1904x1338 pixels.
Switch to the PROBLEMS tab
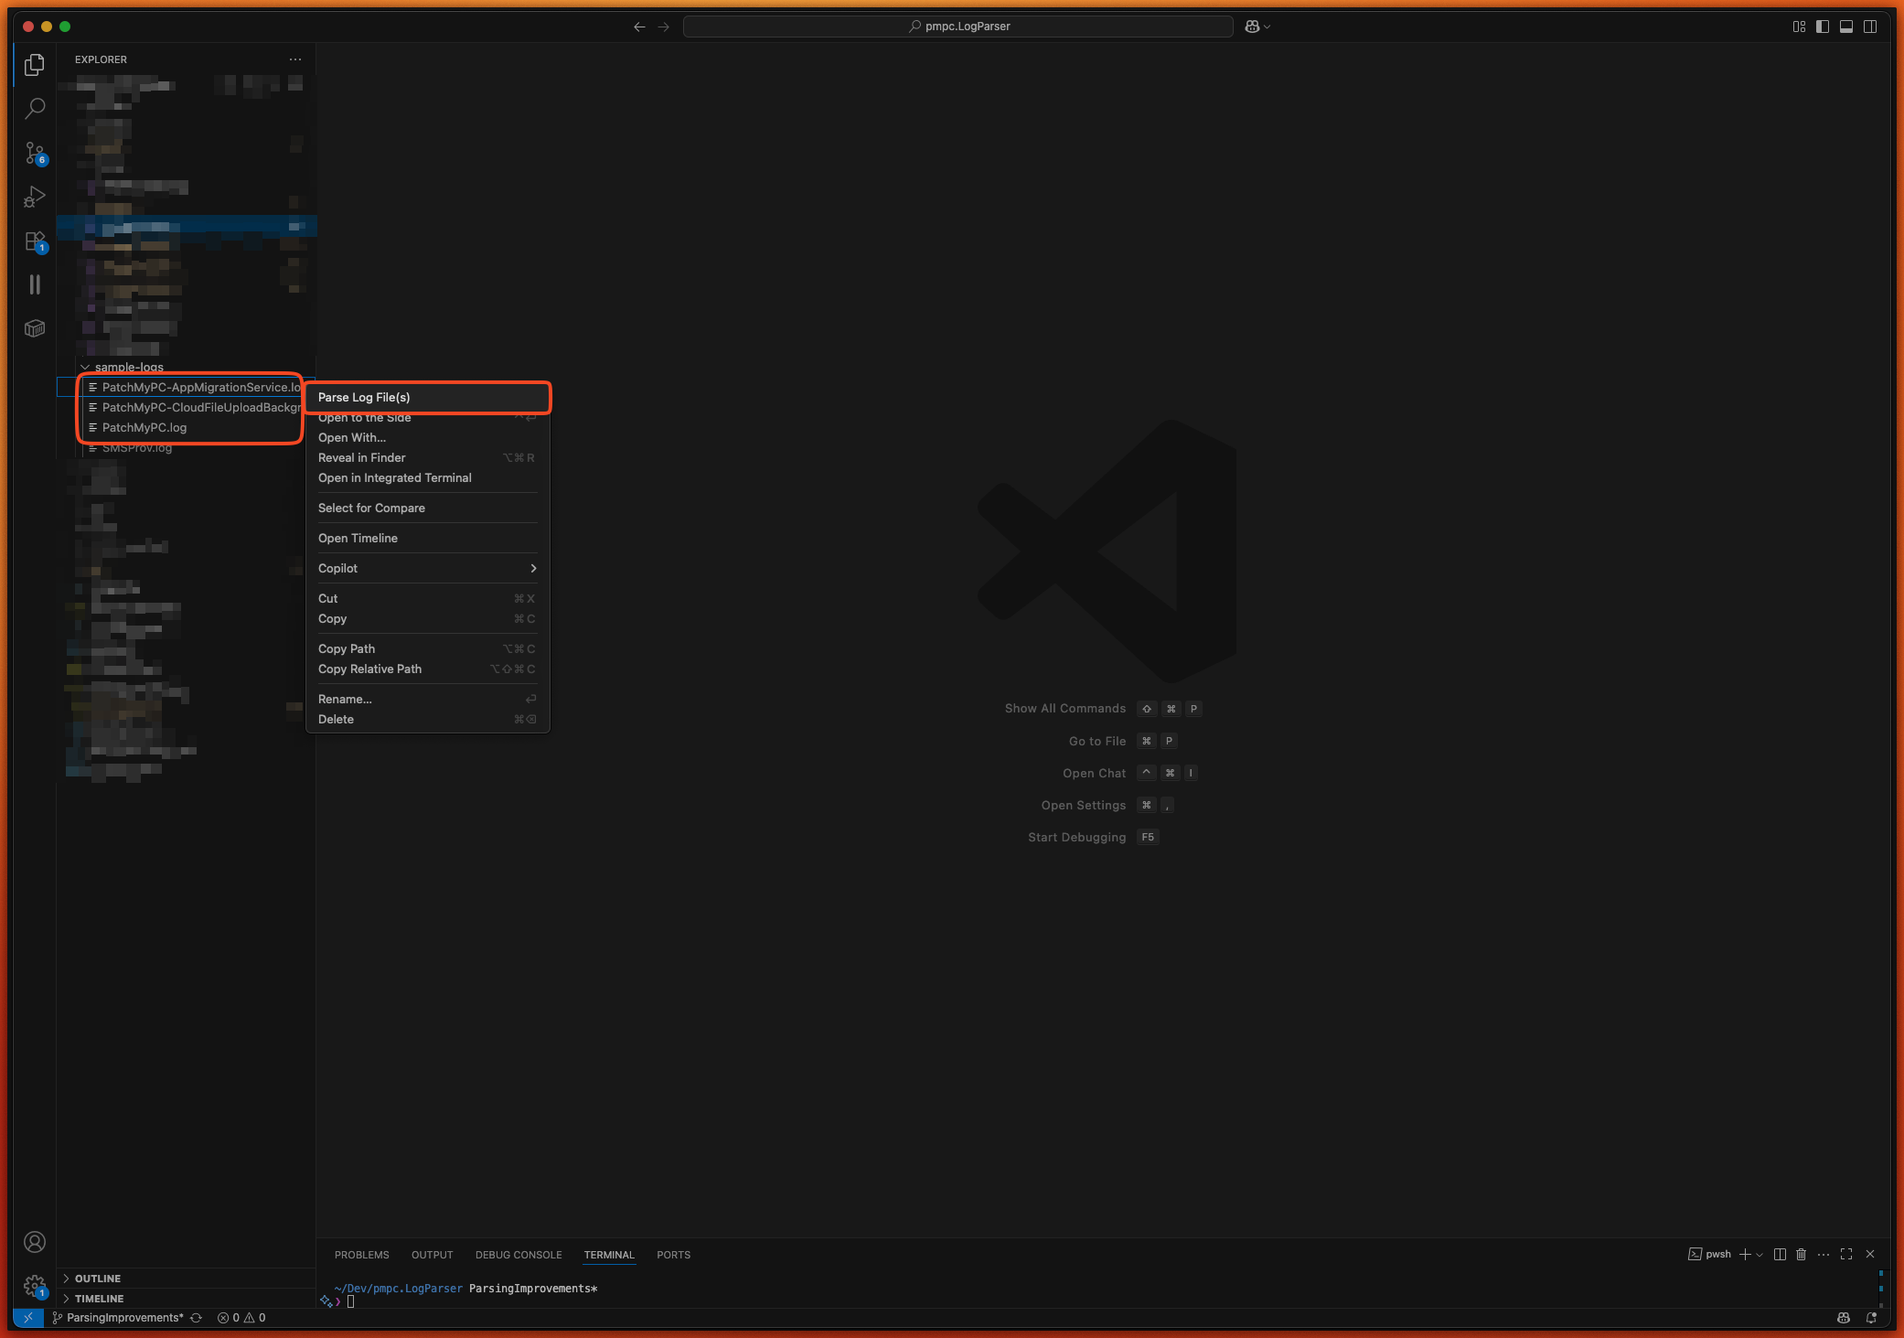click(361, 1255)
